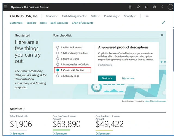The image size is (177, 140).
Task: Select step 4 Manage sales in Outlook
Action: click(73, 64)
